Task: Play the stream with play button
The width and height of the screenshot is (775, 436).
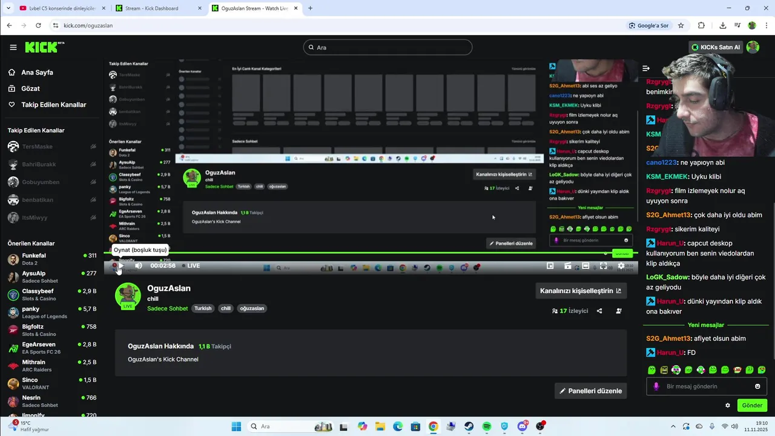Action: pyautogui.click(x=120, y=265)
